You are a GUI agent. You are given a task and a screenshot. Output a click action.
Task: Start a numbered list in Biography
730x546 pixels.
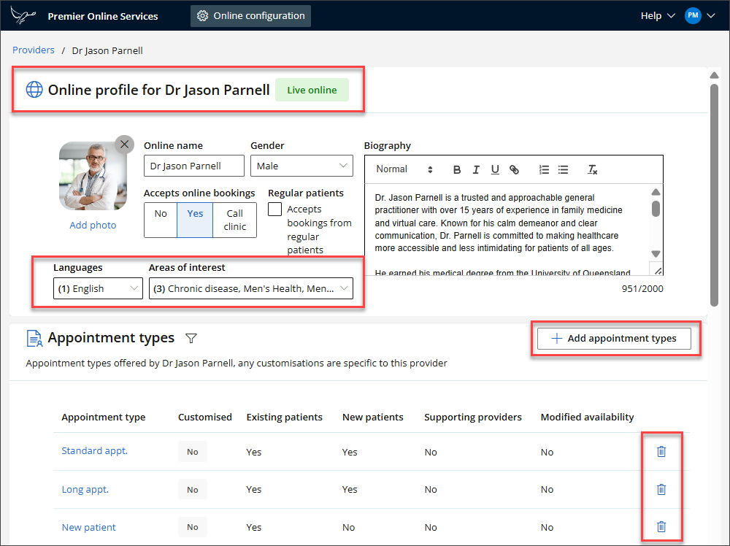544,169
